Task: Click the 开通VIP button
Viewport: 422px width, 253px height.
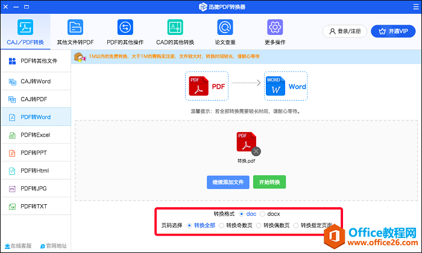Action: (393, 31)
